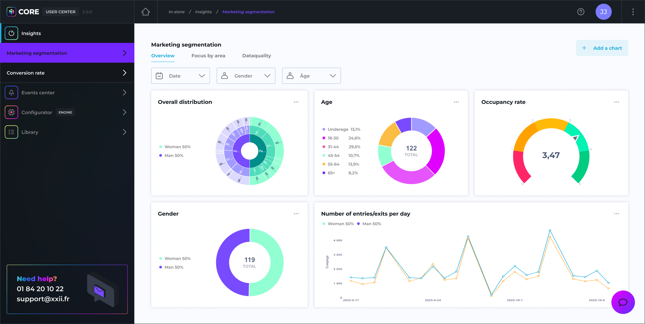Open the vertical three-dot menu

coord(633,12)
